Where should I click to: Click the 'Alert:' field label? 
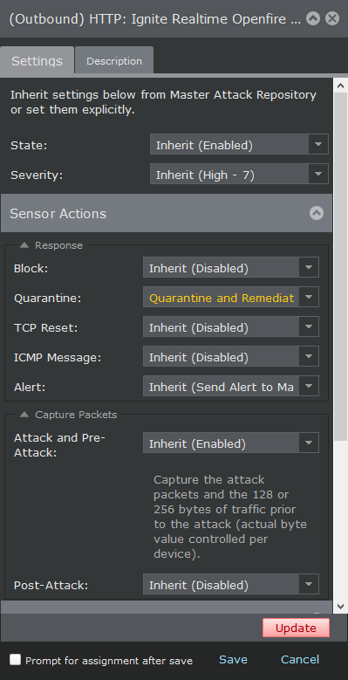click(x=29, y=388)
